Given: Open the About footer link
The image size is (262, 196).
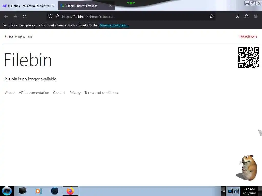Looking at the screenshot, I should 10,93.
